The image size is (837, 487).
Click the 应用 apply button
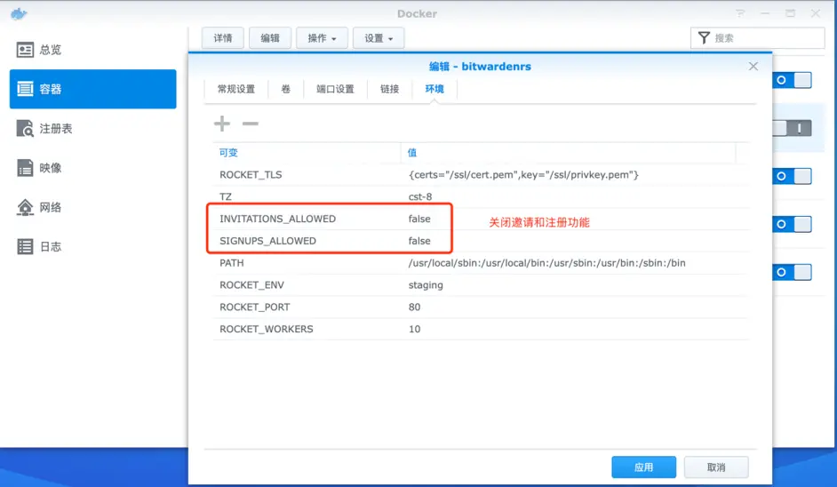[644, 467]
